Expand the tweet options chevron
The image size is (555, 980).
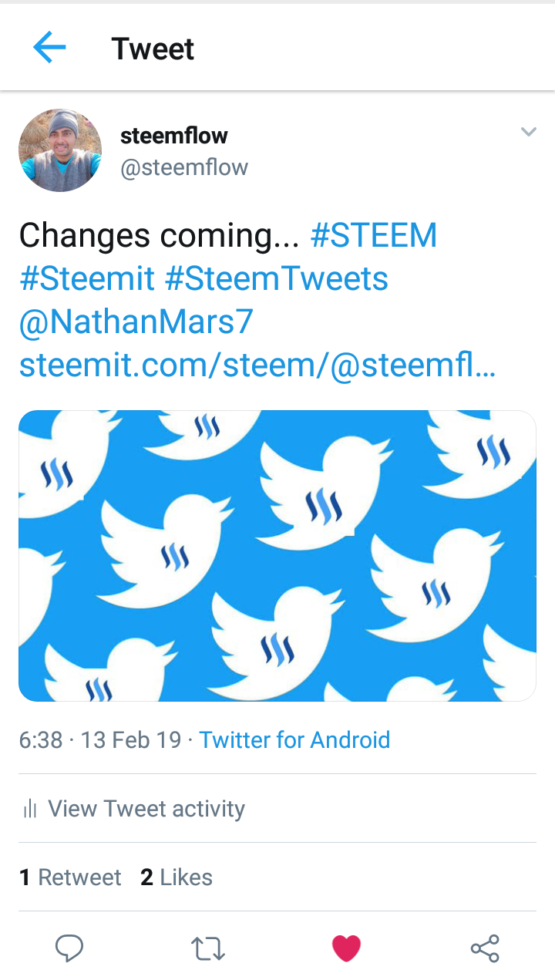click(x=528, y=132)
